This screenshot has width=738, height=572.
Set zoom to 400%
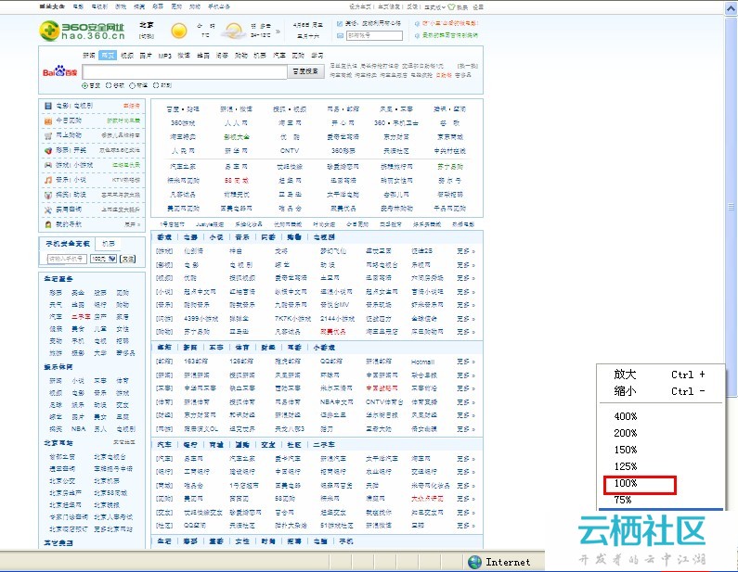point(626,416)
